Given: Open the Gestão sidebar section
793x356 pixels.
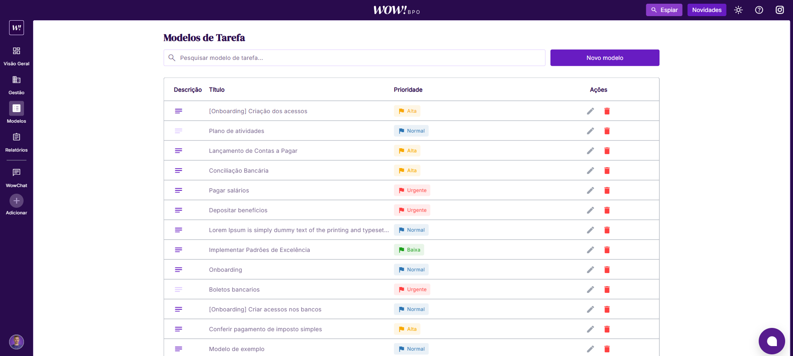Looking at the screenshot, I should pos(17,85).
